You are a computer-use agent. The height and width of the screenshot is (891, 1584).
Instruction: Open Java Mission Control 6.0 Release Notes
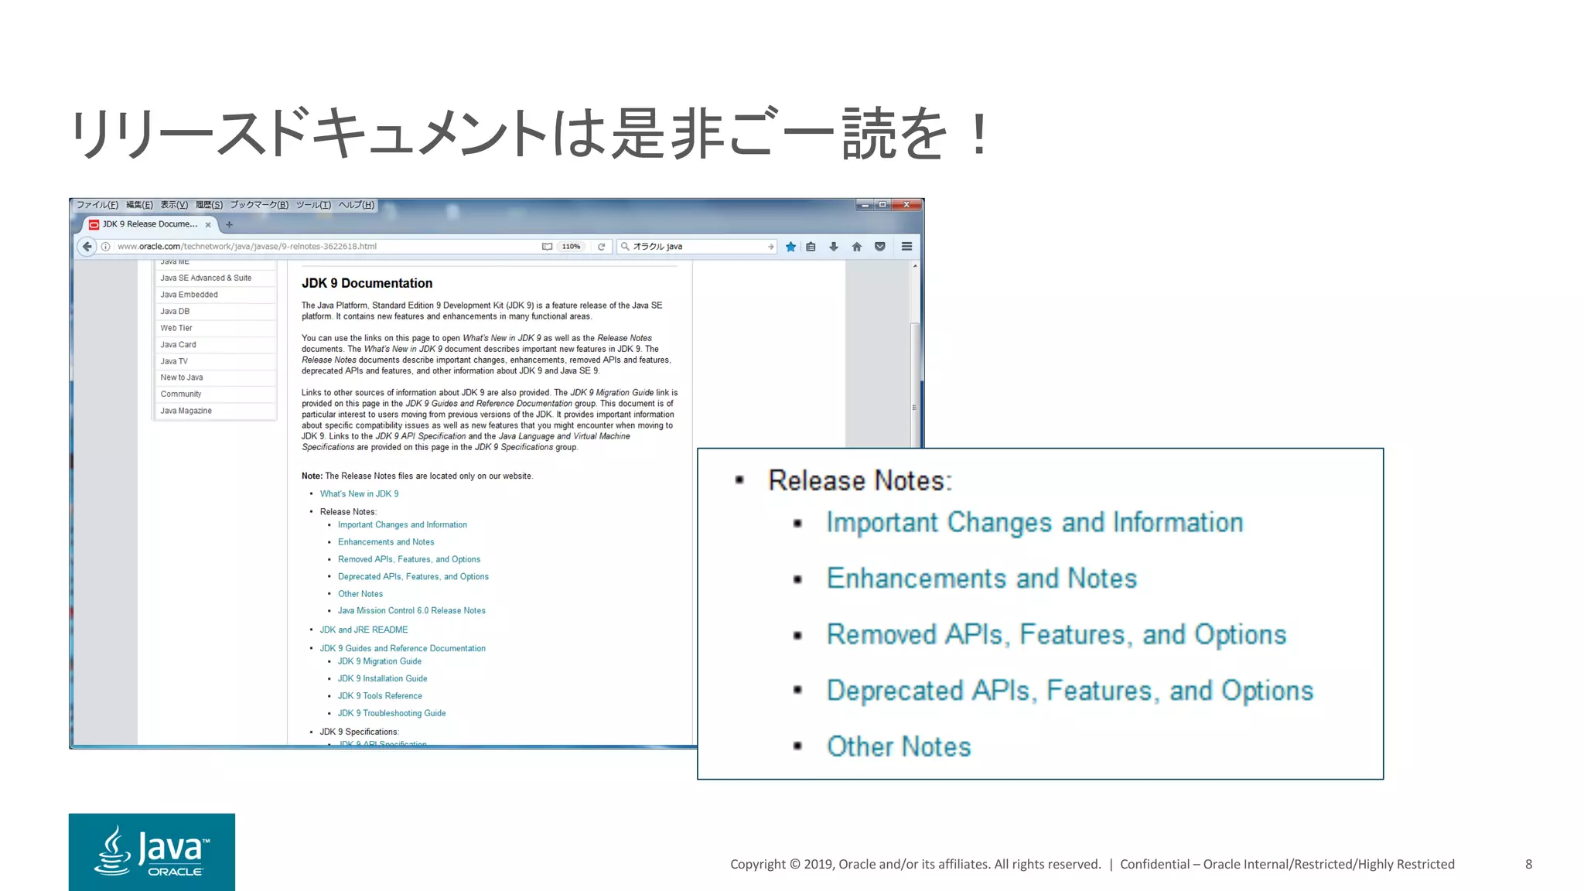click(411, 611)
